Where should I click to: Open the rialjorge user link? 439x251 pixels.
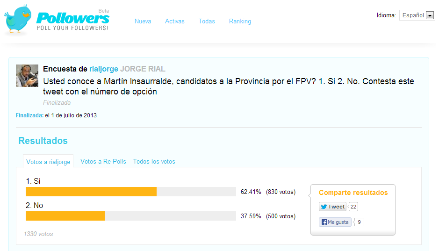(x=104, y=69)
